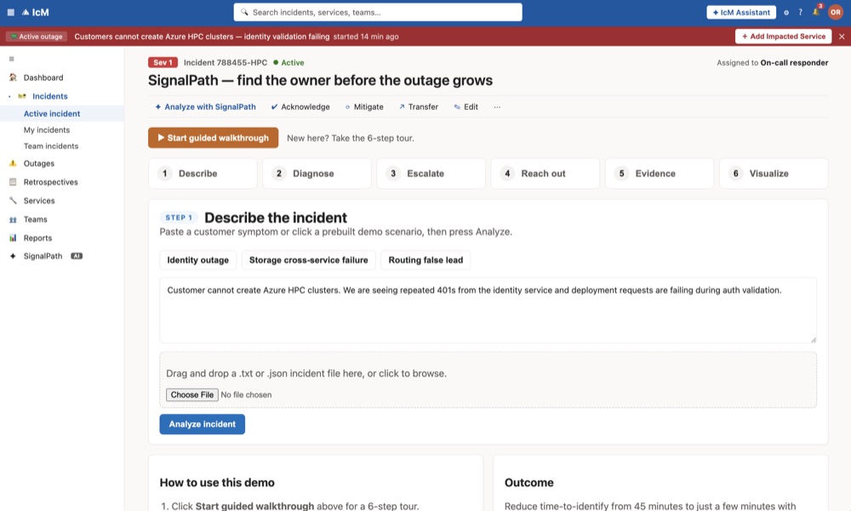Open settings gear in top bar

pyautogui.click(x=785, y=13)
